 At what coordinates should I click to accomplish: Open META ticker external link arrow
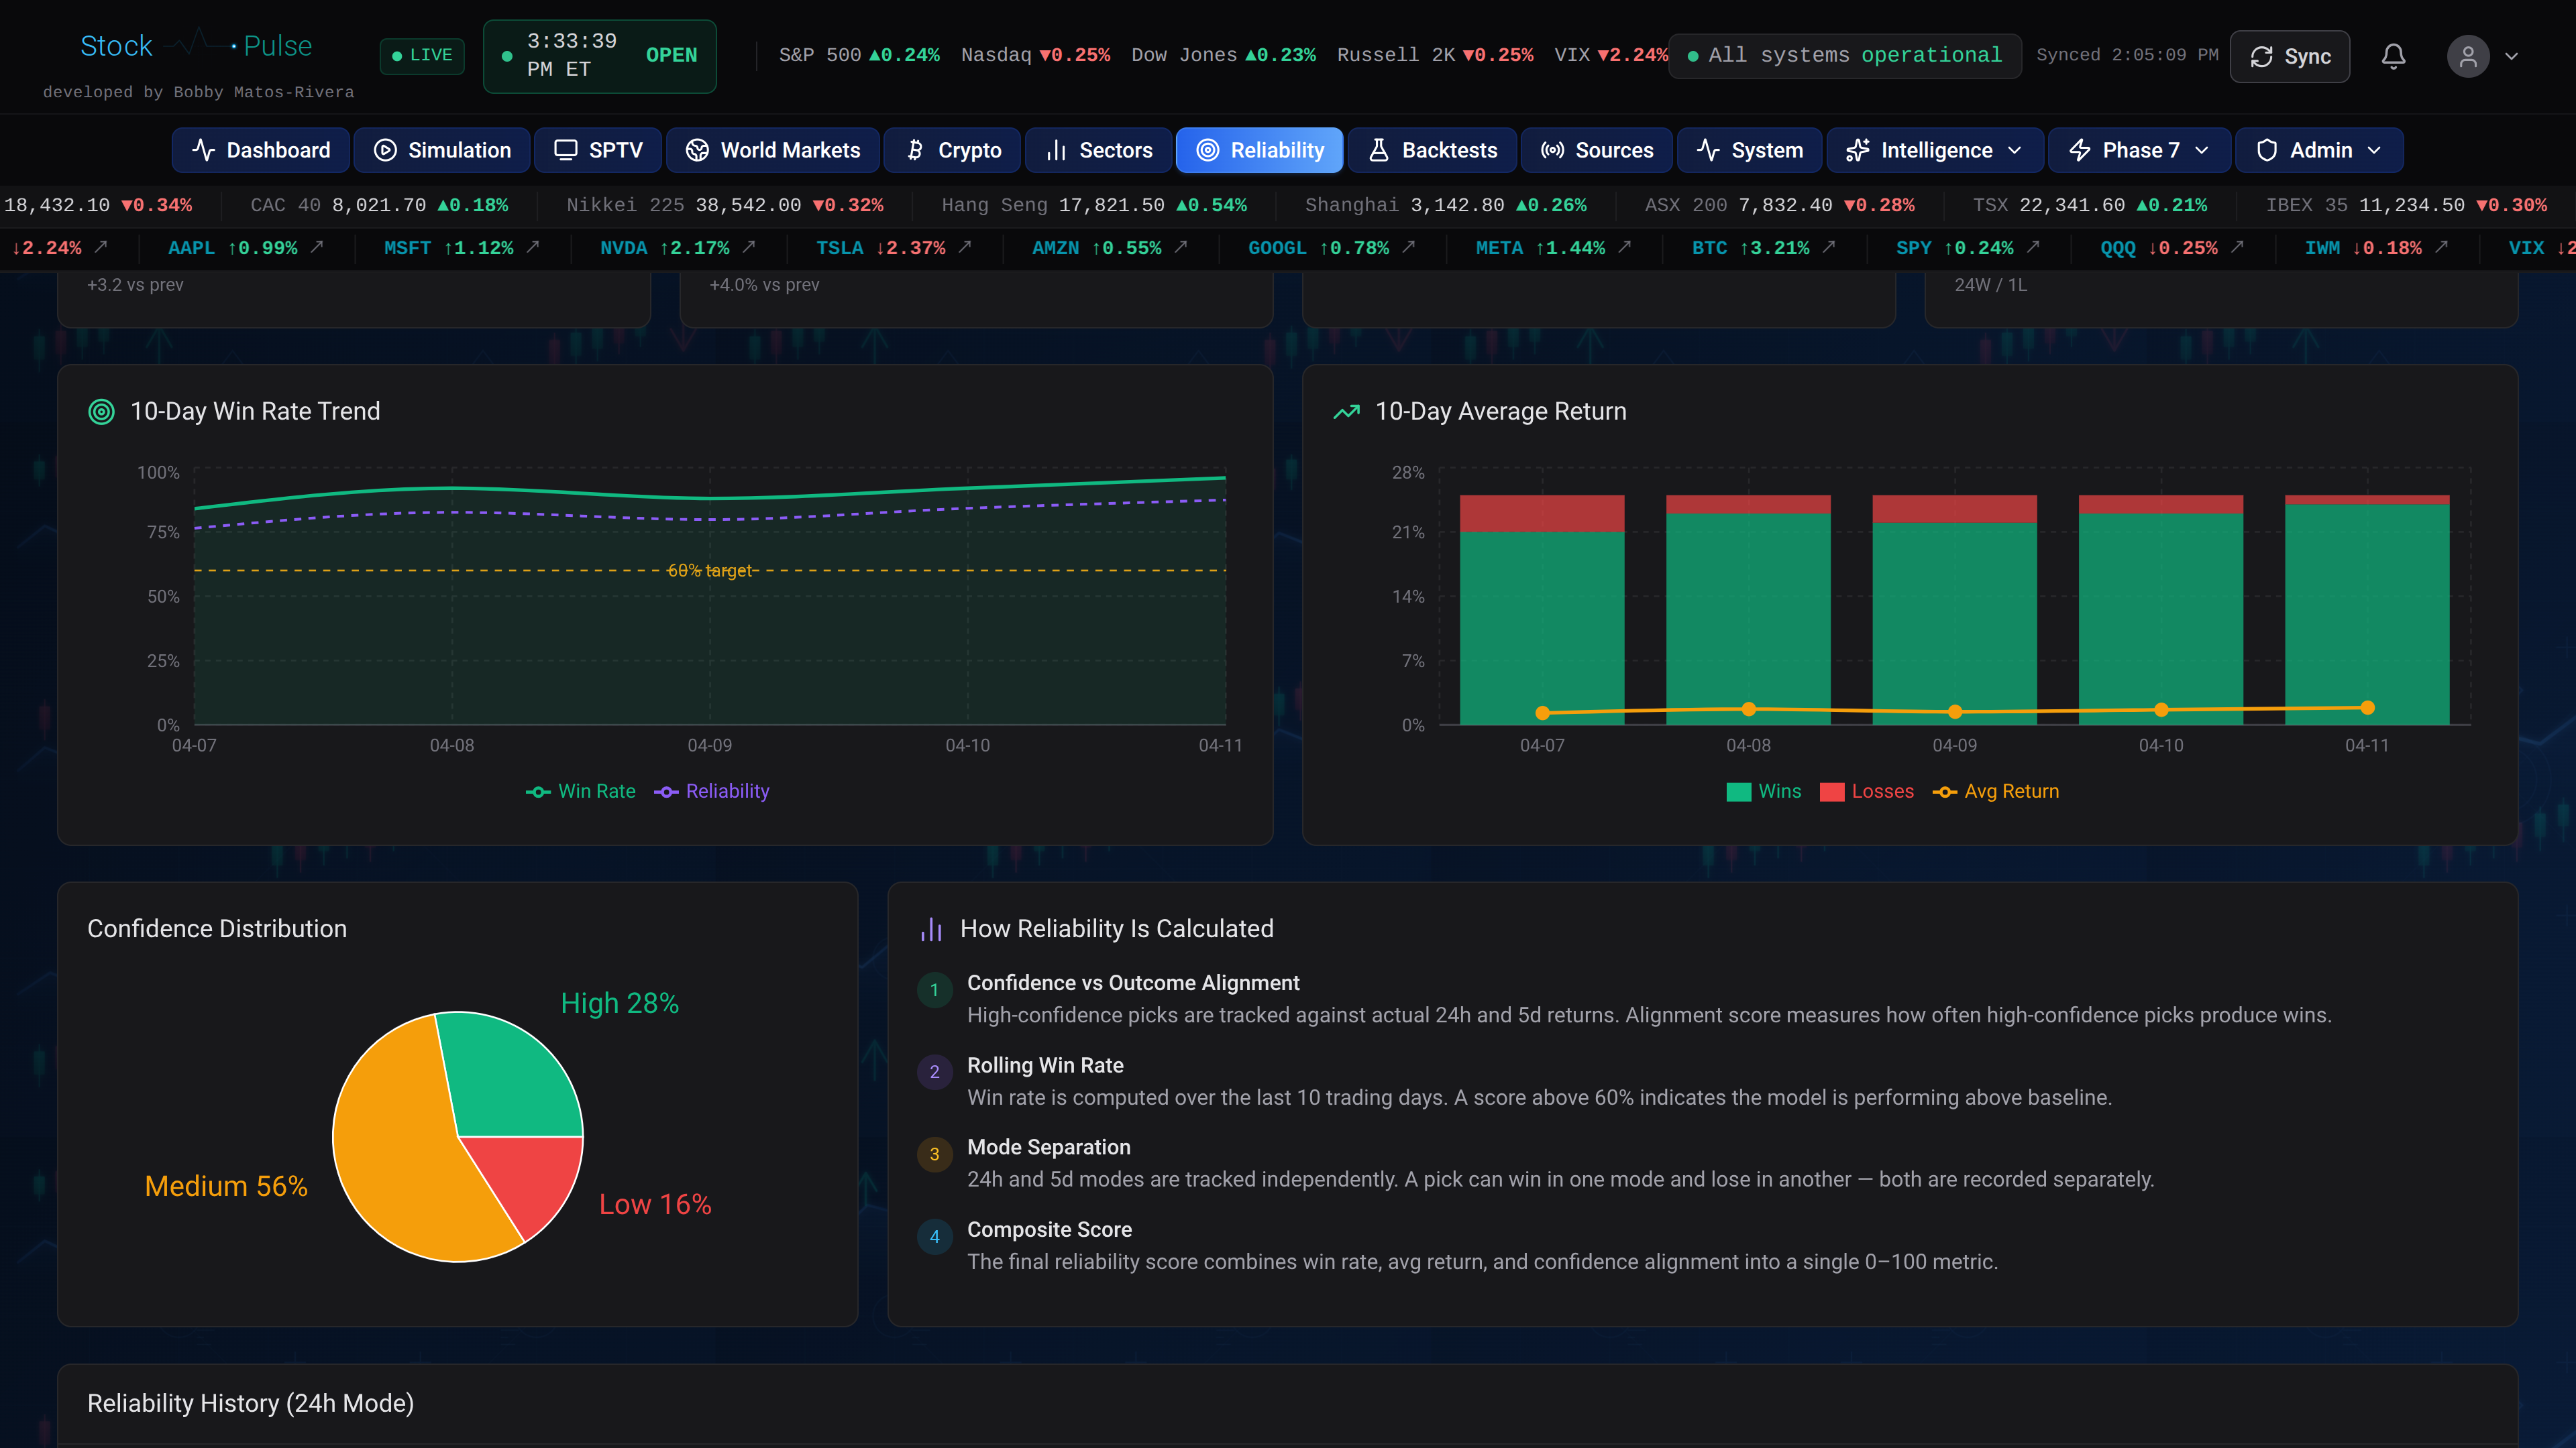(x=1625, y=247)
